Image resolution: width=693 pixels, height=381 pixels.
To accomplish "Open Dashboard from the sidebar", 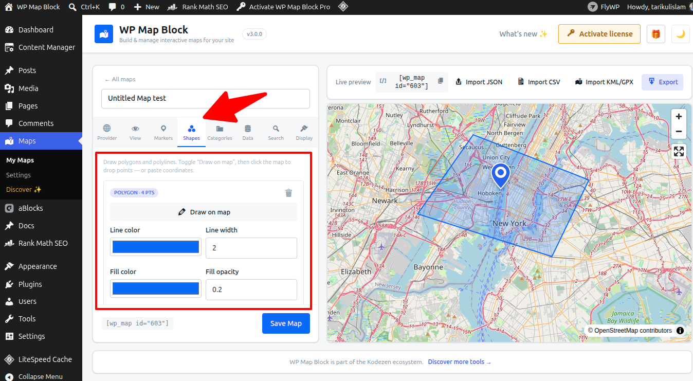I will click(41, 30).
